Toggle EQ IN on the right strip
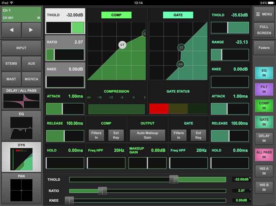 [264, 73]
